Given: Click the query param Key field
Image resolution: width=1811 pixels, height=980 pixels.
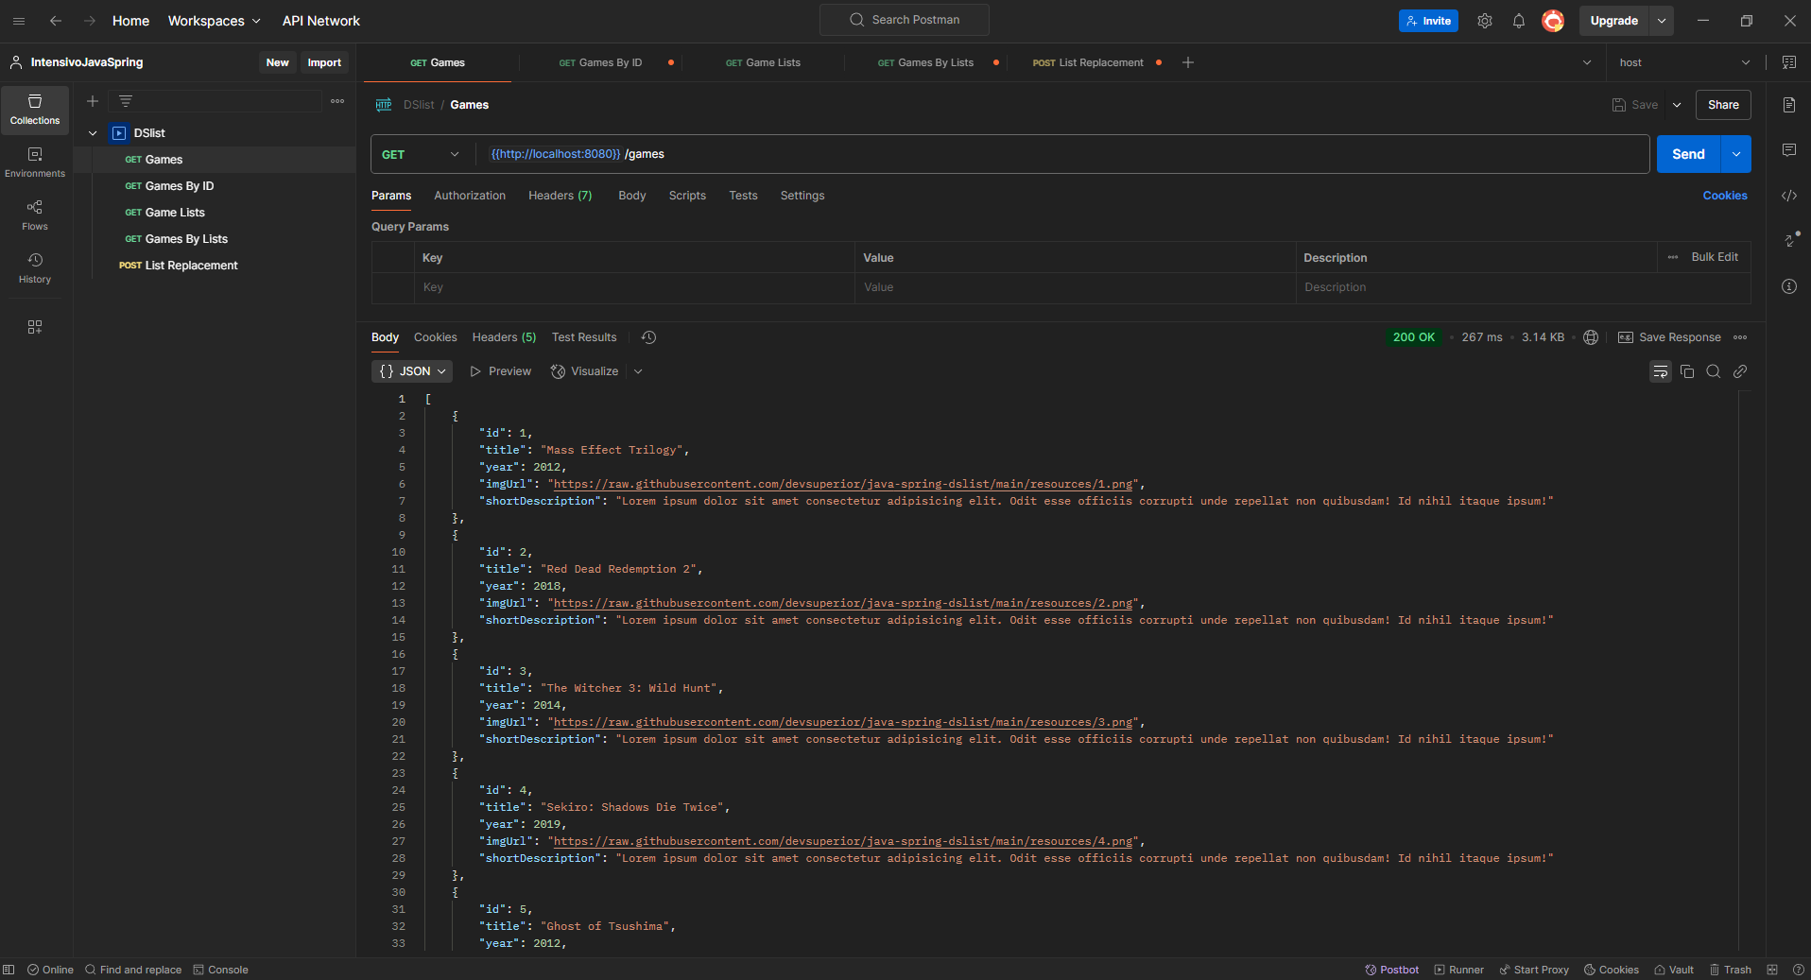Looking at the screenshot, I should (x=633, y=287).
